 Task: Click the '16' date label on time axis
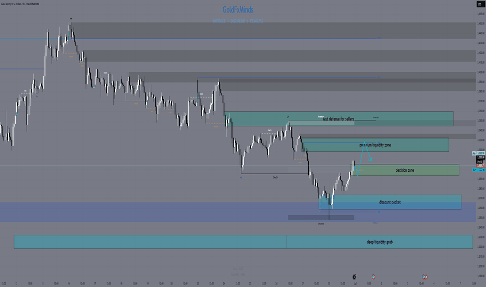(69, 283)
